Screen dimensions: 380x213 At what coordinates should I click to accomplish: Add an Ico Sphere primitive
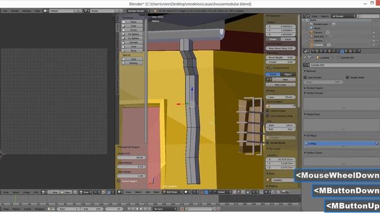pyautogui.click(x=132, y=38)
